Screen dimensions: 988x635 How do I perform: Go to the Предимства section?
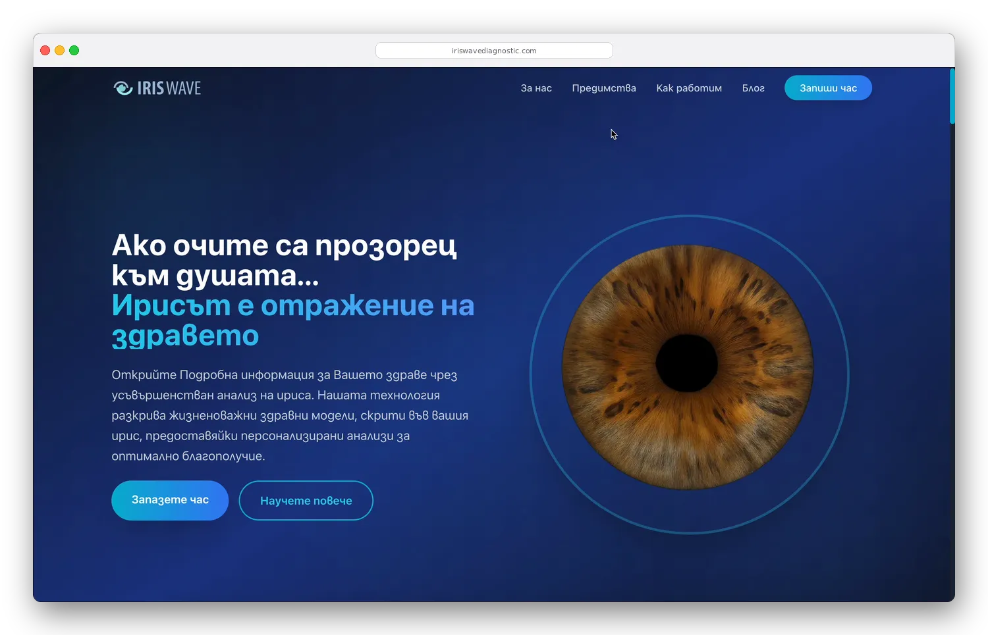coord(604,88)
